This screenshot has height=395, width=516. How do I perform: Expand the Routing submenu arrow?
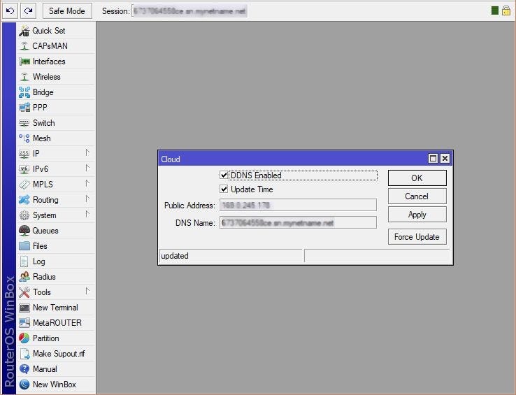click(87, 199)
